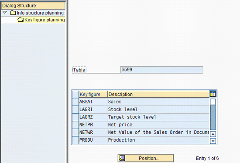Select the row marker for PRODU

click(75, 140)
